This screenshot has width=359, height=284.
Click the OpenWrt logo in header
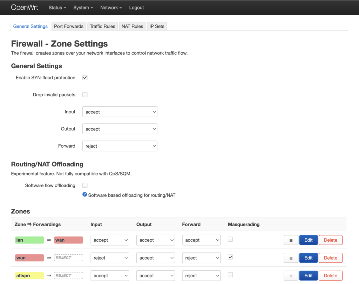25,7
